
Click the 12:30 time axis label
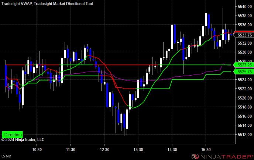104,149
